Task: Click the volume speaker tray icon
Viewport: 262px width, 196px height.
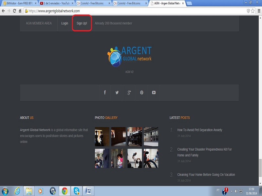Action: pos(236,191)
